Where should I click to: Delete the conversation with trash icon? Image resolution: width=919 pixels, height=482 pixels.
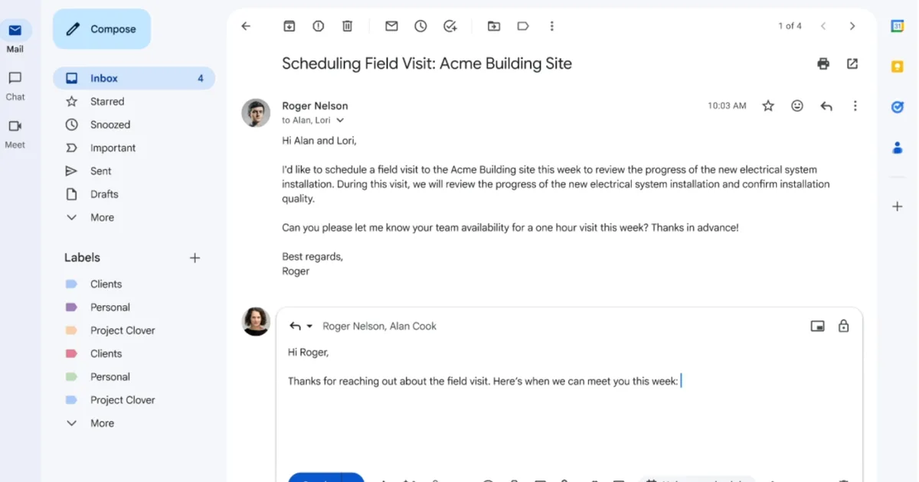coord(347,26)
